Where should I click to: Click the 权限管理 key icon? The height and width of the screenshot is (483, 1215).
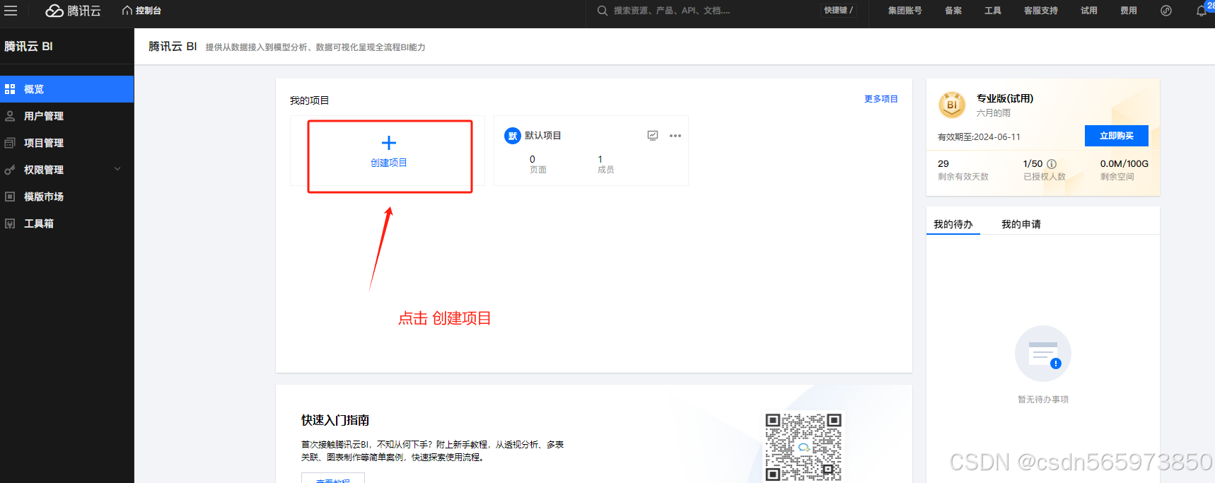click(x=10, y=170)
